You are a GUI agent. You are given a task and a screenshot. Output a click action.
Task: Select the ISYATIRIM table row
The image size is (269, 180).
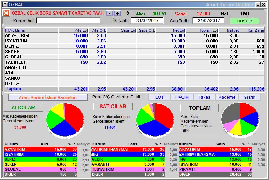[x=134, y=41]
